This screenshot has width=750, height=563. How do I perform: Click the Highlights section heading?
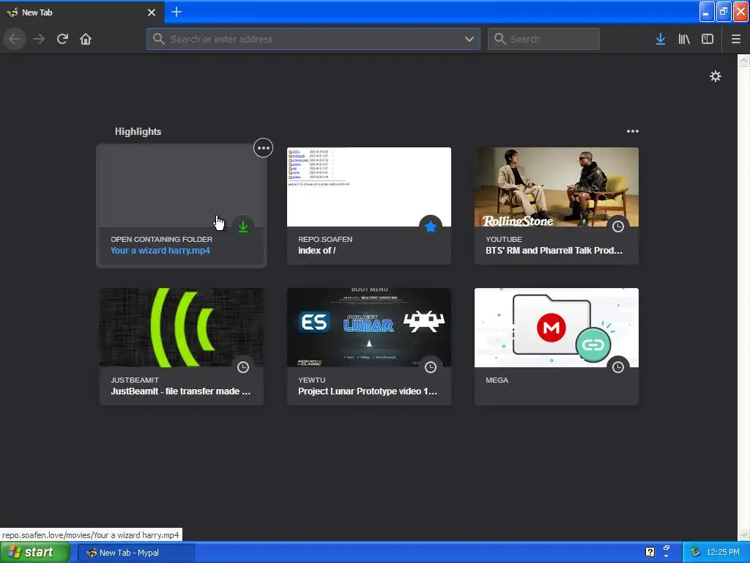138,132
